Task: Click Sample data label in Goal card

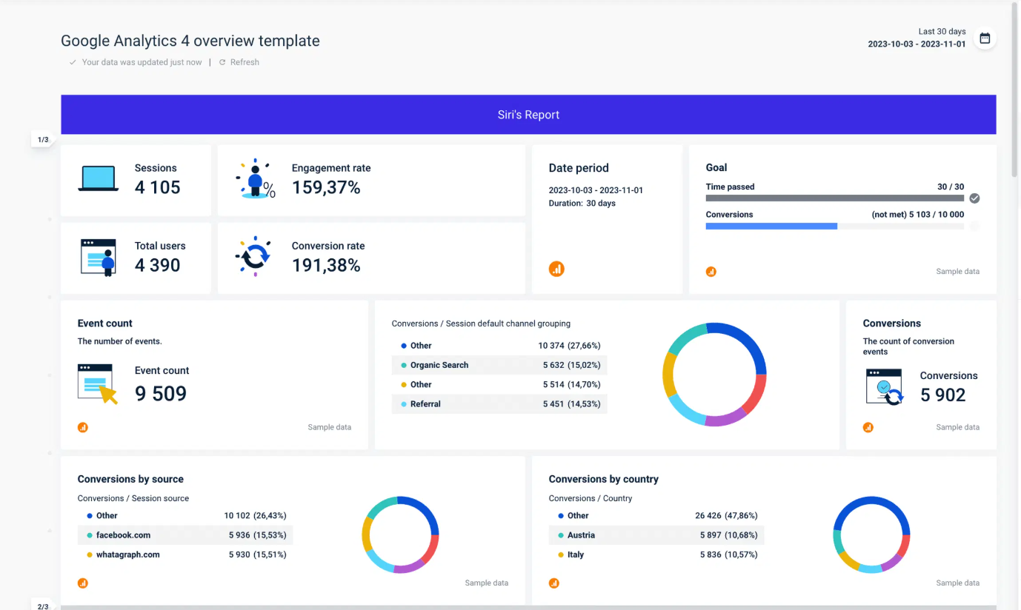Action: (958, 272)
